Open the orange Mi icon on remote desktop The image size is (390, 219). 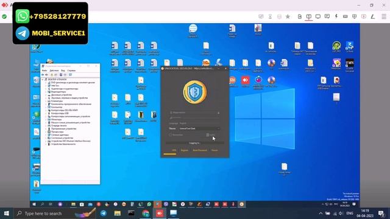[x=232, y=80]
